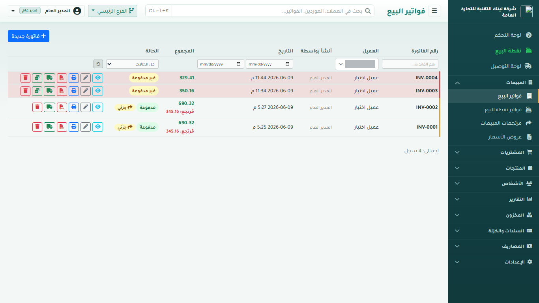Delete invoice INV-0003 with the trash icon
Screen dimensions: 539x303
[x=26, y=91]
